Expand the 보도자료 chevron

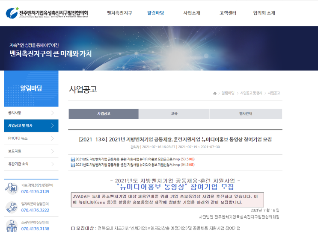(53, 151)
